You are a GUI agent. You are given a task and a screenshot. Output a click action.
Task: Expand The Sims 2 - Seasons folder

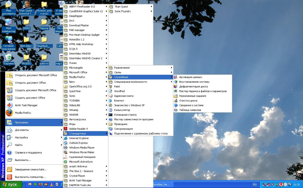tap(86, 171)
